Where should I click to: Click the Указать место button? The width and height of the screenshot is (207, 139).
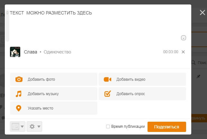click(x=54, y=108)
